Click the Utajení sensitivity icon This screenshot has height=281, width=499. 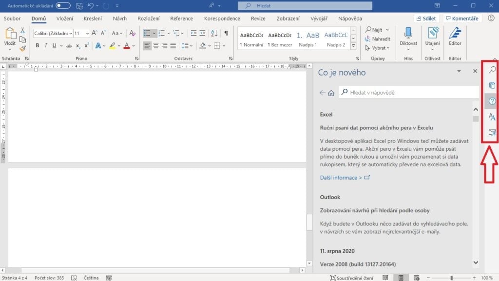click(433, 33)
